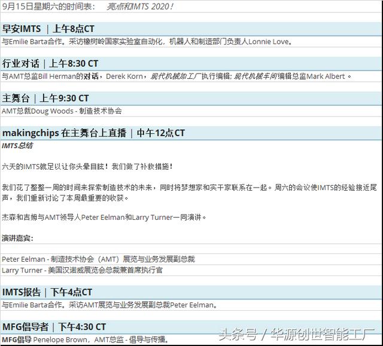Select the 'Peter Eelman - 制造技术协会' speaker row
This screenshot has width=383, height=346.
tap(98, 259)
